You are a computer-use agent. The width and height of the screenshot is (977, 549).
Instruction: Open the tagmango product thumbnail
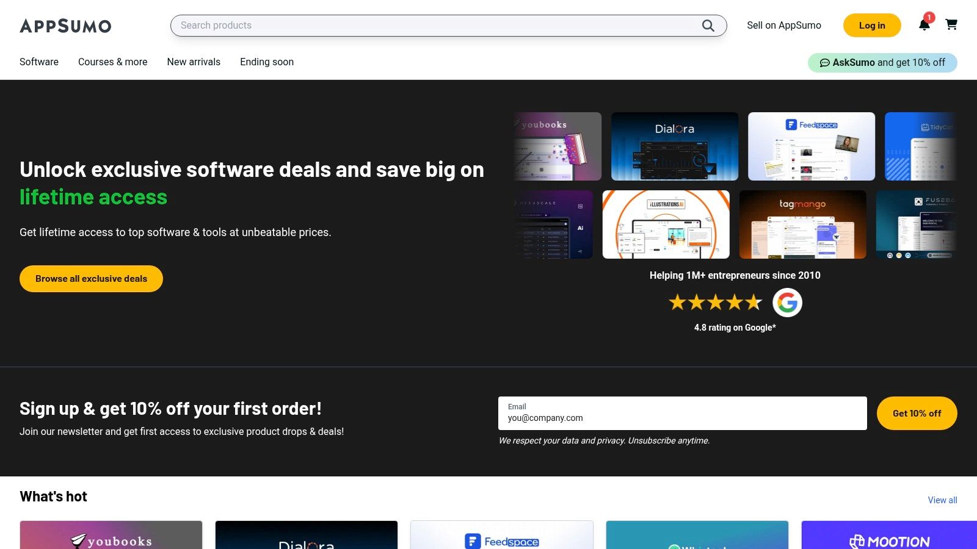point(803,224)
